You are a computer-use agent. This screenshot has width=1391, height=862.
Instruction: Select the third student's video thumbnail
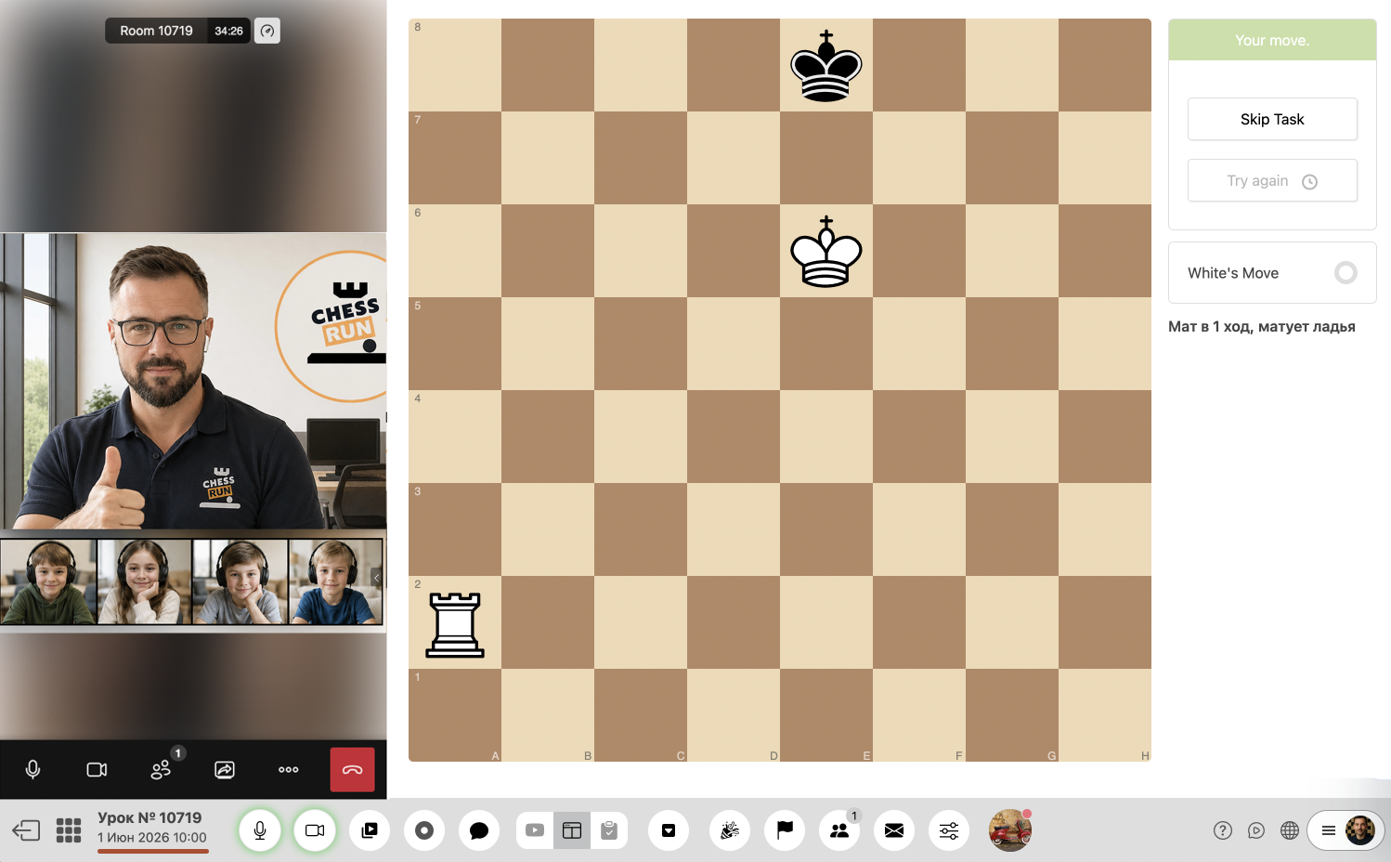(x=240, y=581)
